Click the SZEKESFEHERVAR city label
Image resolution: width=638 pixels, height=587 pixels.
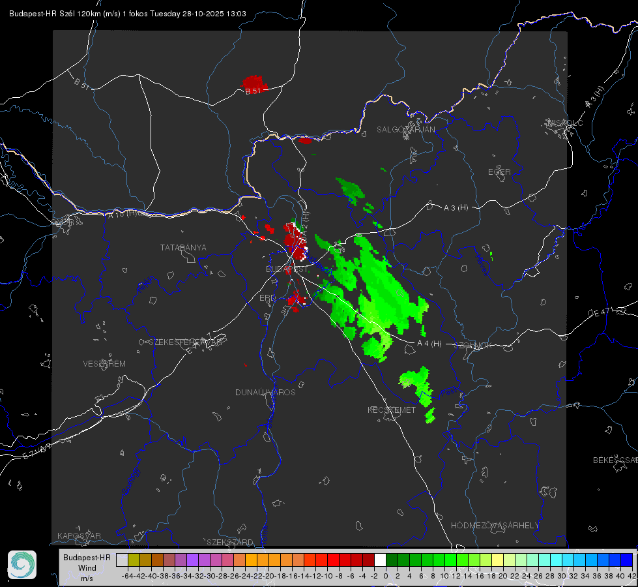(x=186, y=342)
